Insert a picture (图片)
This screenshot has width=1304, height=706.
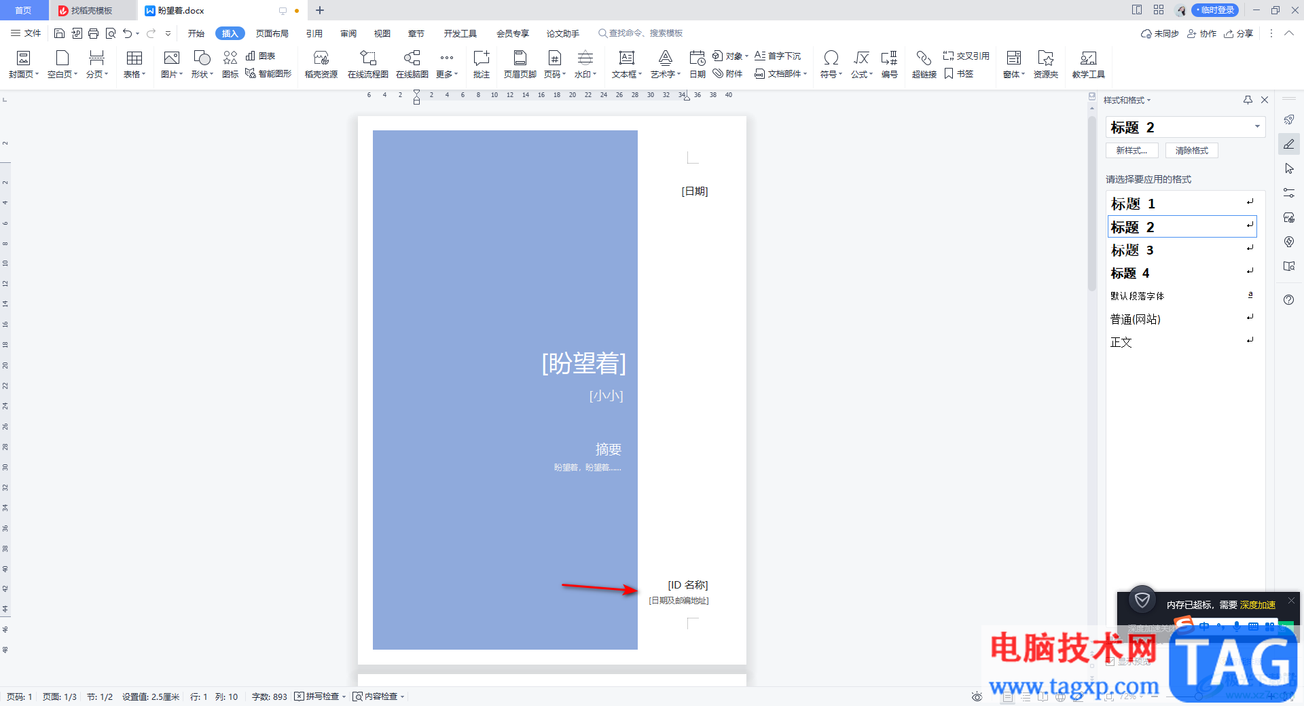pos(172,64)
